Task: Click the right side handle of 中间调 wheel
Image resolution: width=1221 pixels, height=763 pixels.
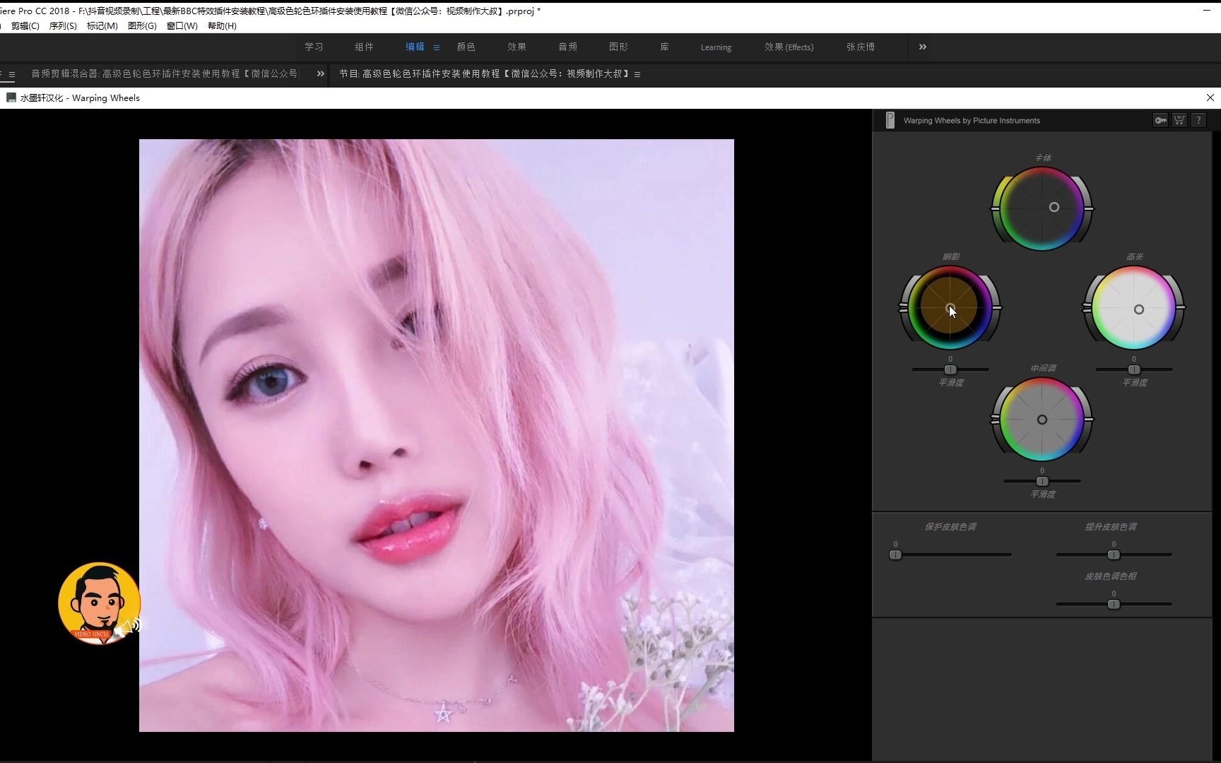Action: coord(1089,419)
